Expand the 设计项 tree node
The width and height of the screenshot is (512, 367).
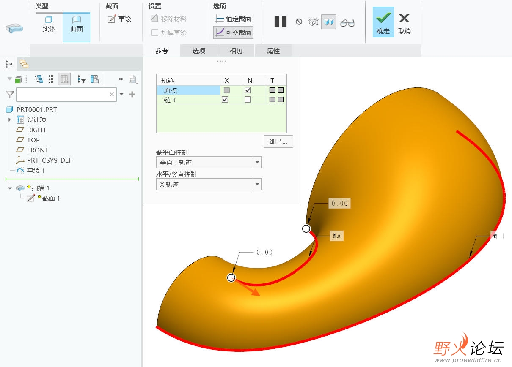(10, 120)
